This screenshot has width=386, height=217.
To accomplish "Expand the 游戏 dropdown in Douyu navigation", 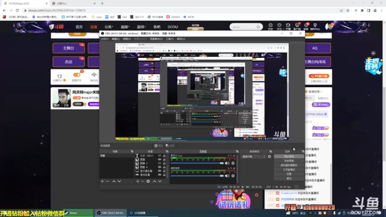I will (141, 27).
